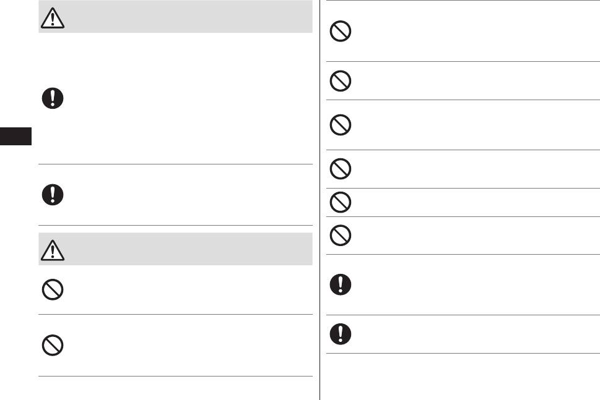Screen dimensions: 600x400
Task: Click the warning triangle in the top gray header
Action: pos(53,19)
